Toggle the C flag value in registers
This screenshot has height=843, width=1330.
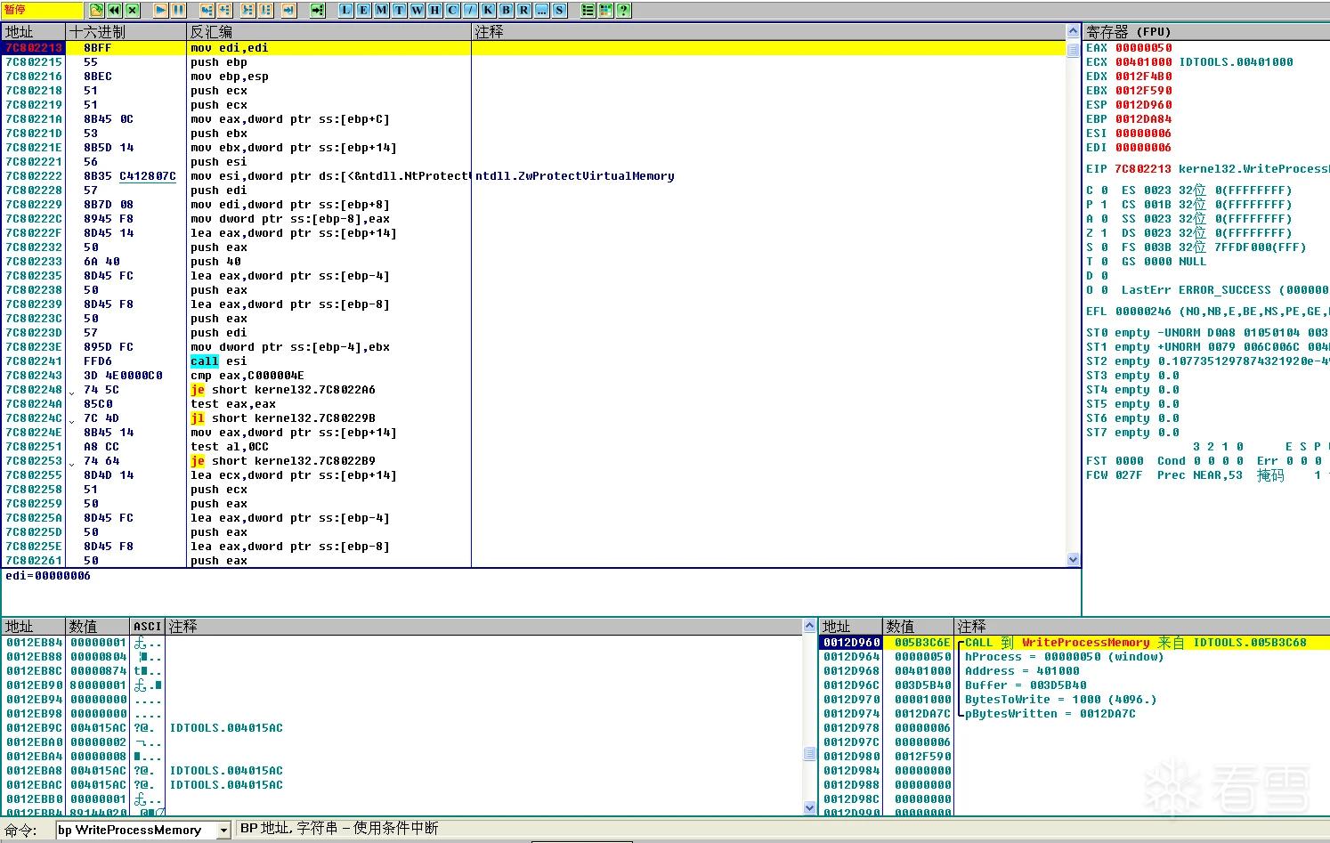(1105, 190)
